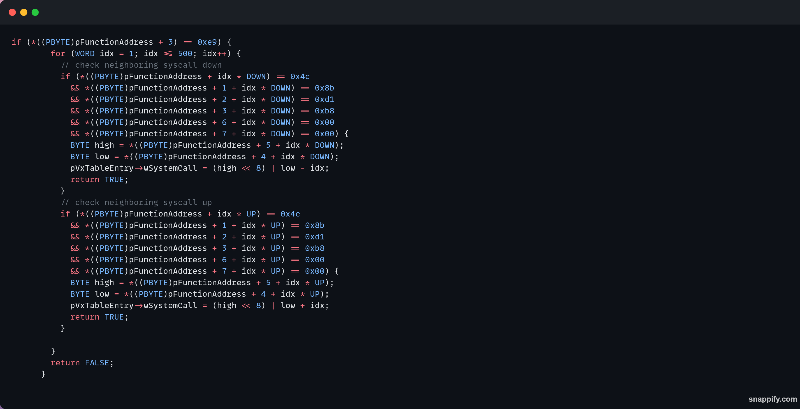Image resolution: width=800 pixels, height=409 pixels.
Task: Click 'BYTE low' declaration using UP
Action: (199, 294)
